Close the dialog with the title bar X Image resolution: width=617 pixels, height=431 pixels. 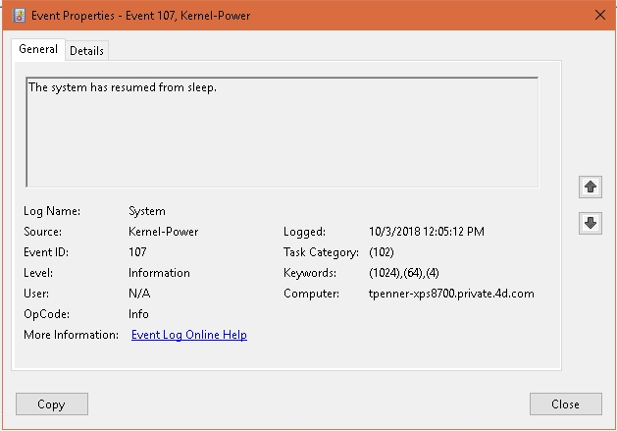598,15
